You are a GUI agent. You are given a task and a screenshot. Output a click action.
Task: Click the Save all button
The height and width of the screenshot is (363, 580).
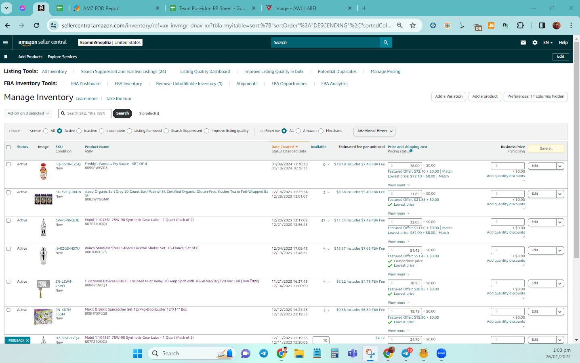546,148
